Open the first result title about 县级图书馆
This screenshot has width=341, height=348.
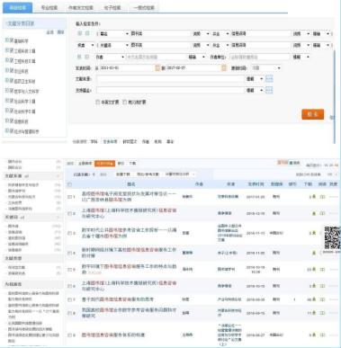[129, 197]
